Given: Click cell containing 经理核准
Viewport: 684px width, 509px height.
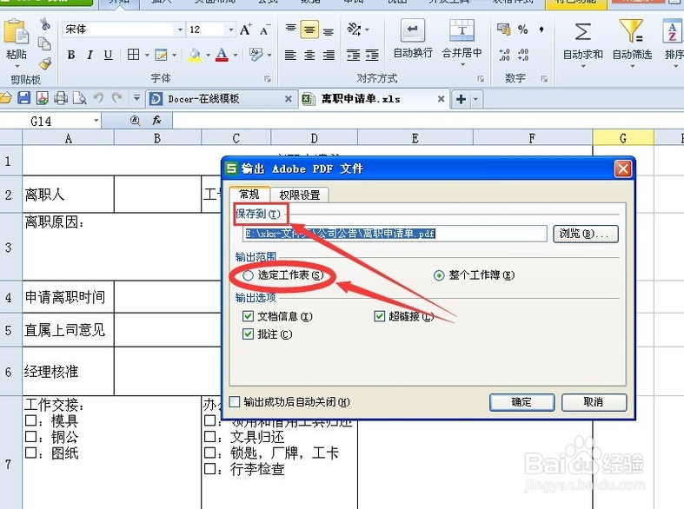Looking at the screenshot, I should (x=68, y=371).
